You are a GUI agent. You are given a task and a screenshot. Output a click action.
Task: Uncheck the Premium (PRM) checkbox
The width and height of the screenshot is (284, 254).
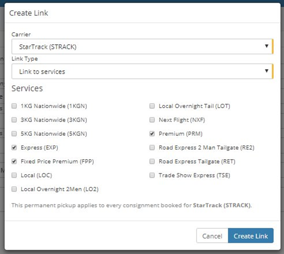point(152,134)
